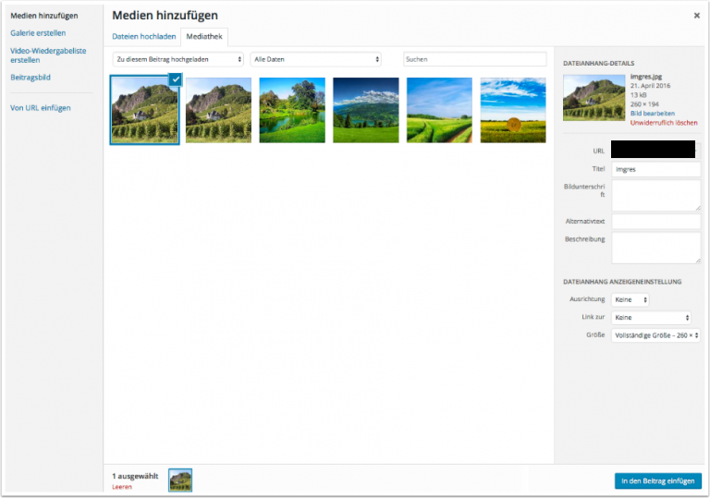Viewport: 710px width, 498px height.
Task: Open Video-Wiedergabeliste erstellen
Action: coord(48,55)
